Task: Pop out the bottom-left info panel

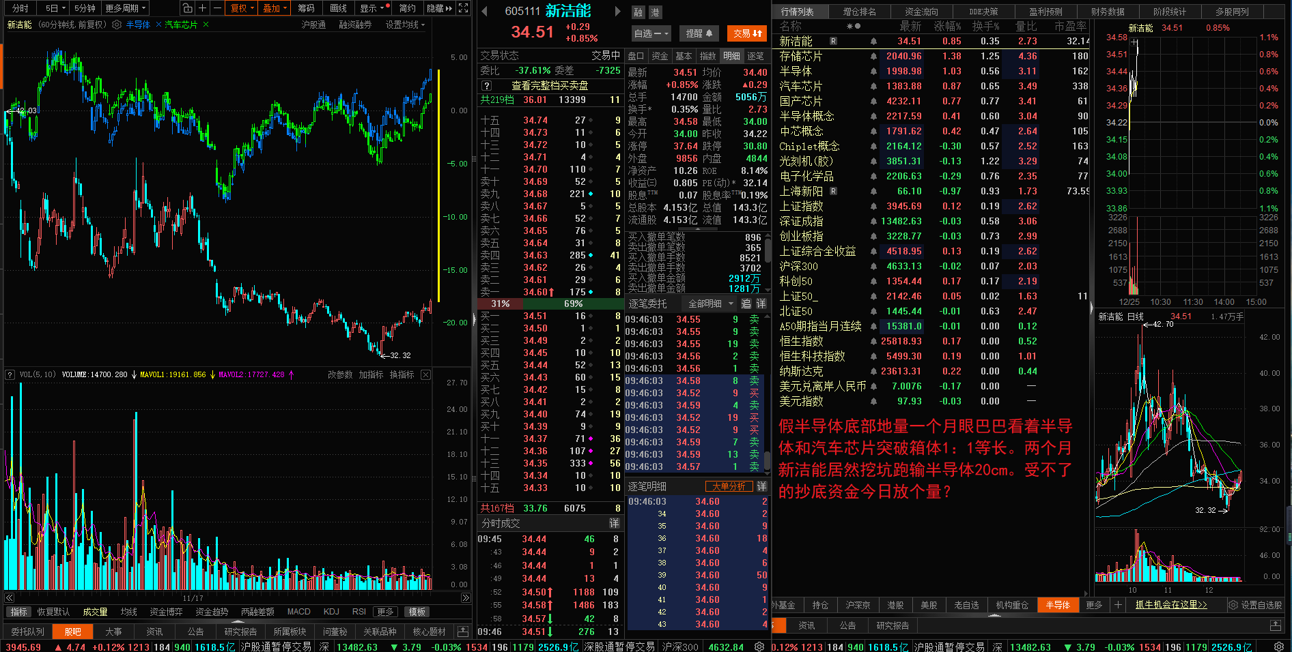Action: (x=463, y=632)
